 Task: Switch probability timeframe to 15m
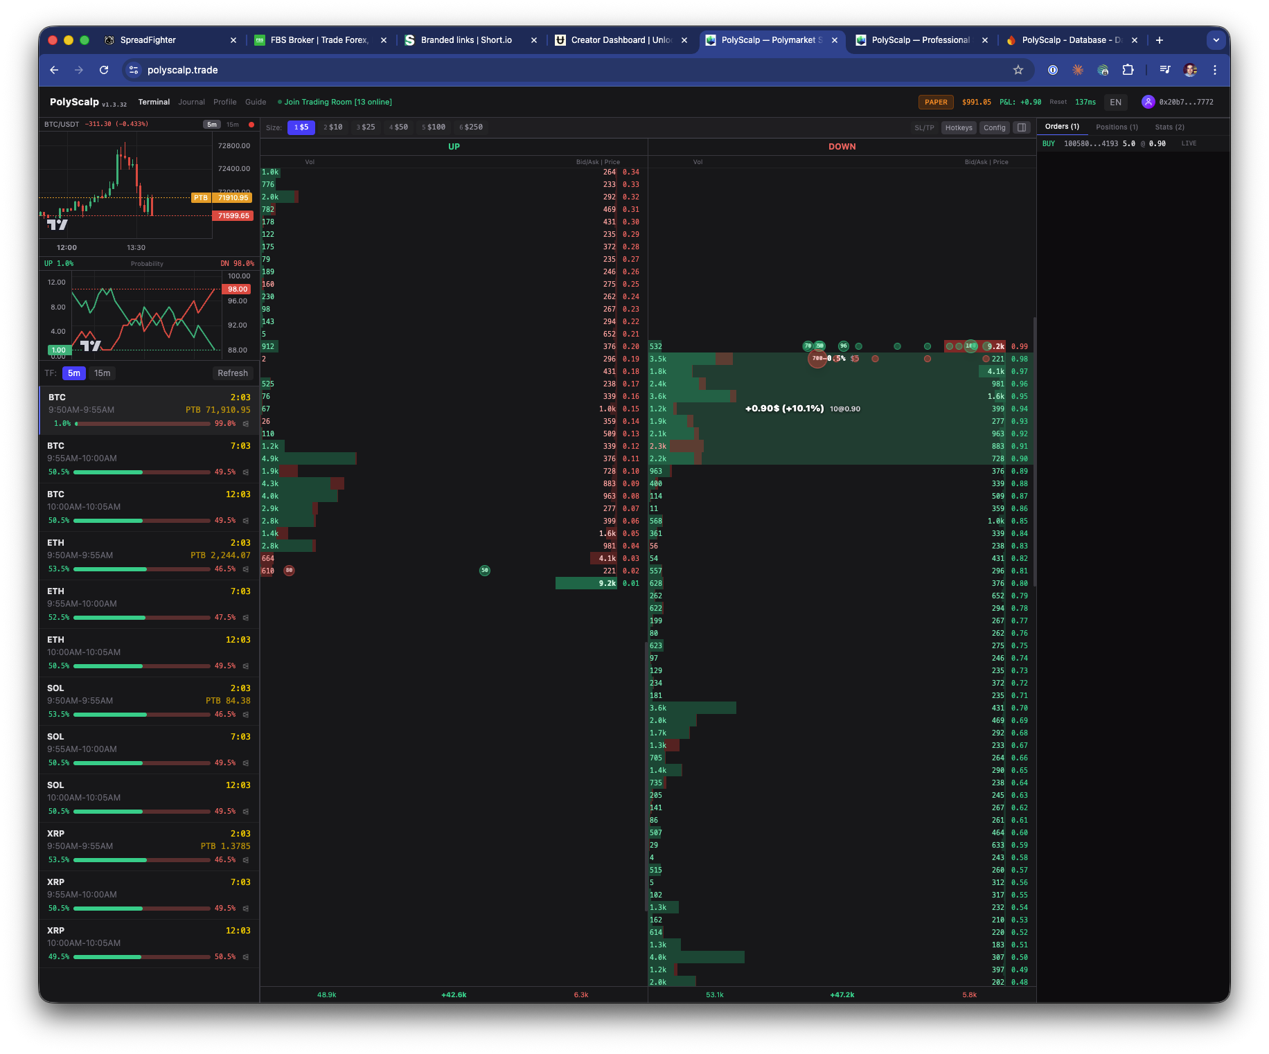coord(102,373)
